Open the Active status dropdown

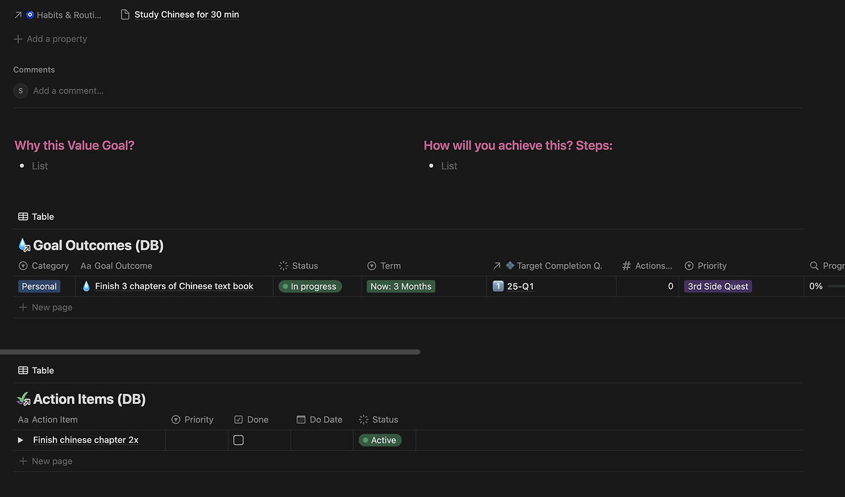click(x=380, y=440)
